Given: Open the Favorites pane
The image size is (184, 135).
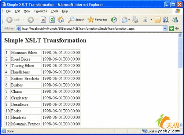Looking at the screenshot, I should pos(97,20).
